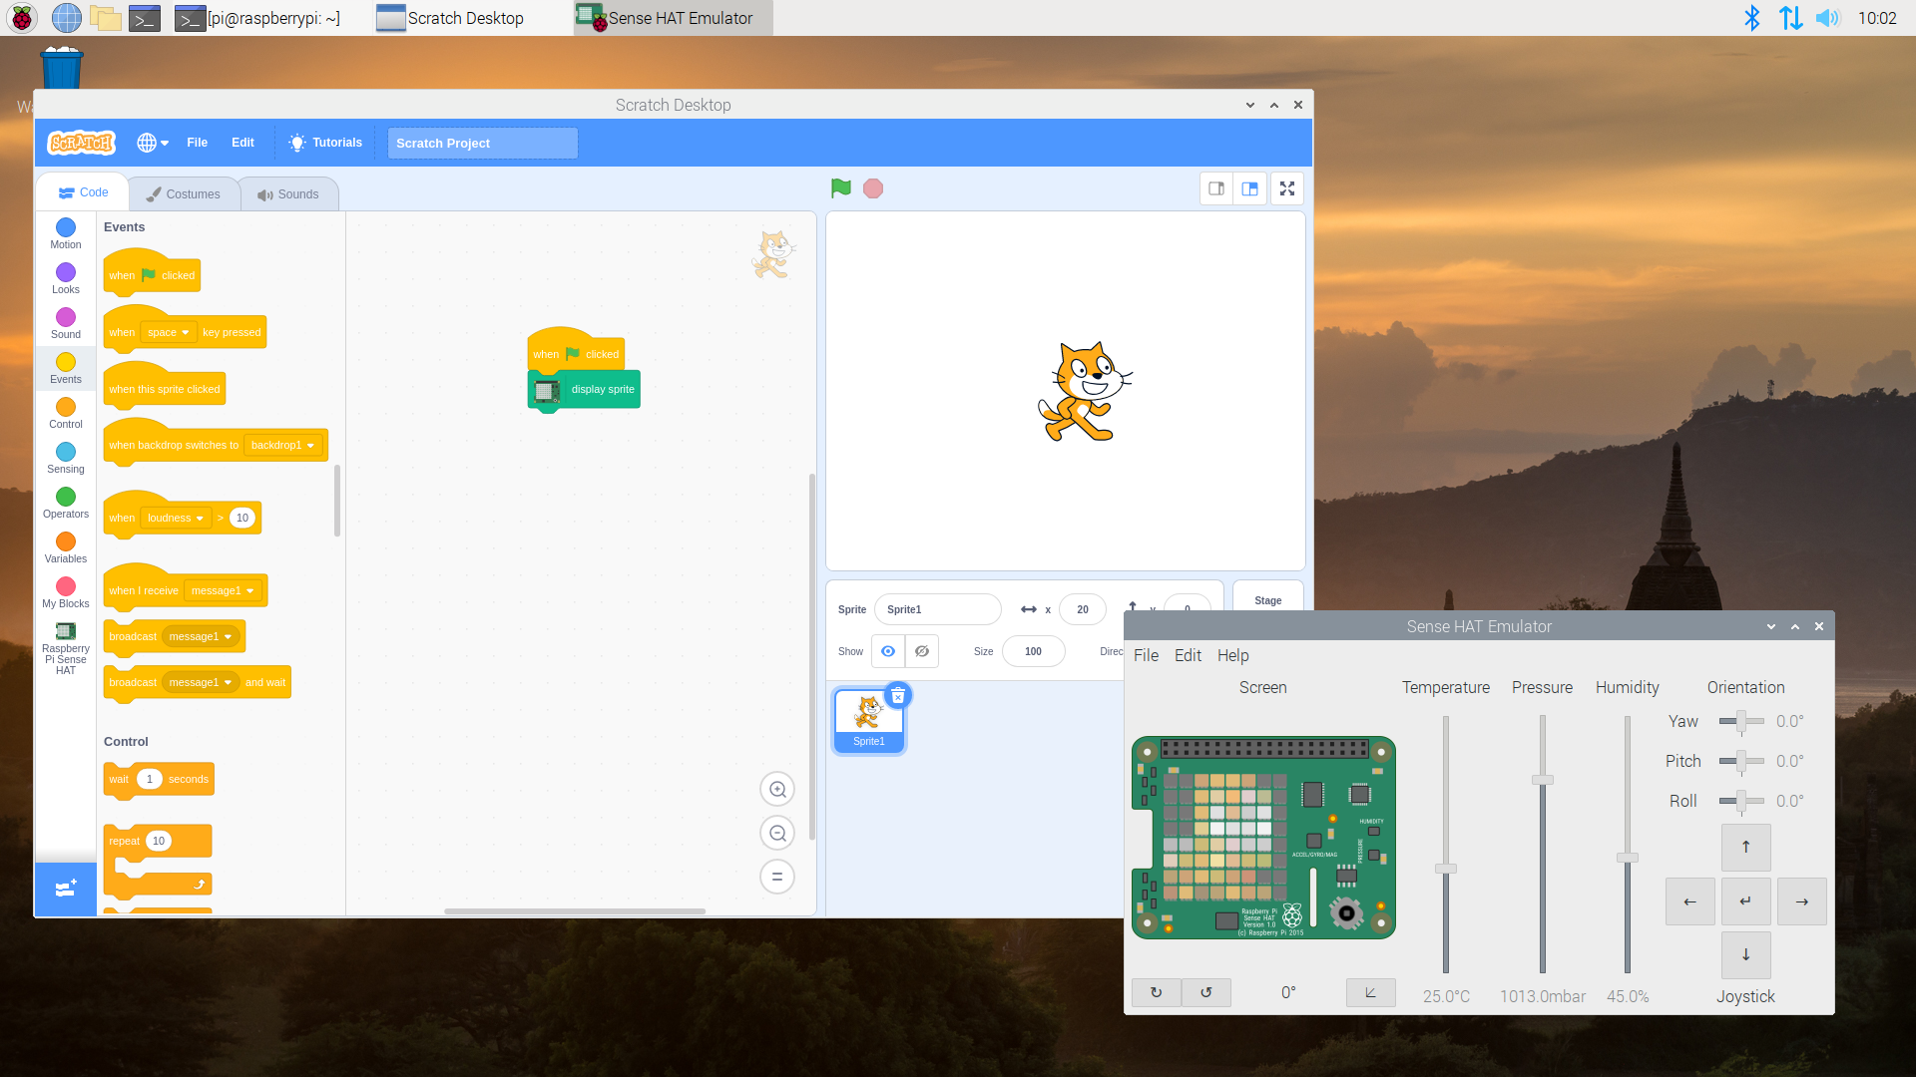Toggle sprite hide button
This screenshot has height=1077, width=1916.
[x=922, y=649]
